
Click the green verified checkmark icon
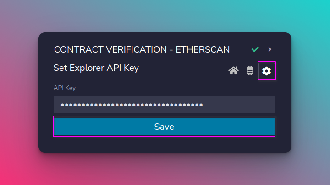pyautogui.click(x=255, y=49)
